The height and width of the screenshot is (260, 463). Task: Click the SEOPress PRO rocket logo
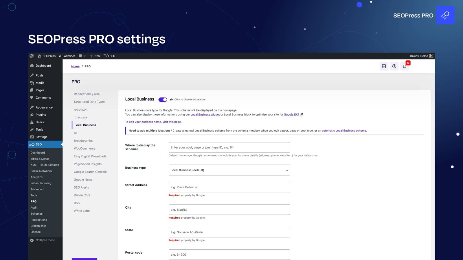tap(445, 15)
